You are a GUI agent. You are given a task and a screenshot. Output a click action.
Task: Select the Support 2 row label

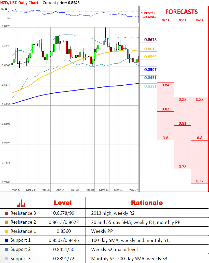coord(21,249)
